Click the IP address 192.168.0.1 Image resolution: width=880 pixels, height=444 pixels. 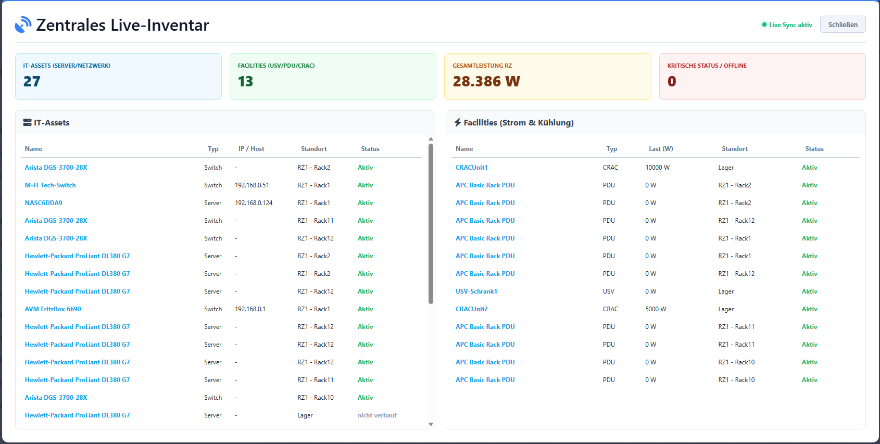250,309
